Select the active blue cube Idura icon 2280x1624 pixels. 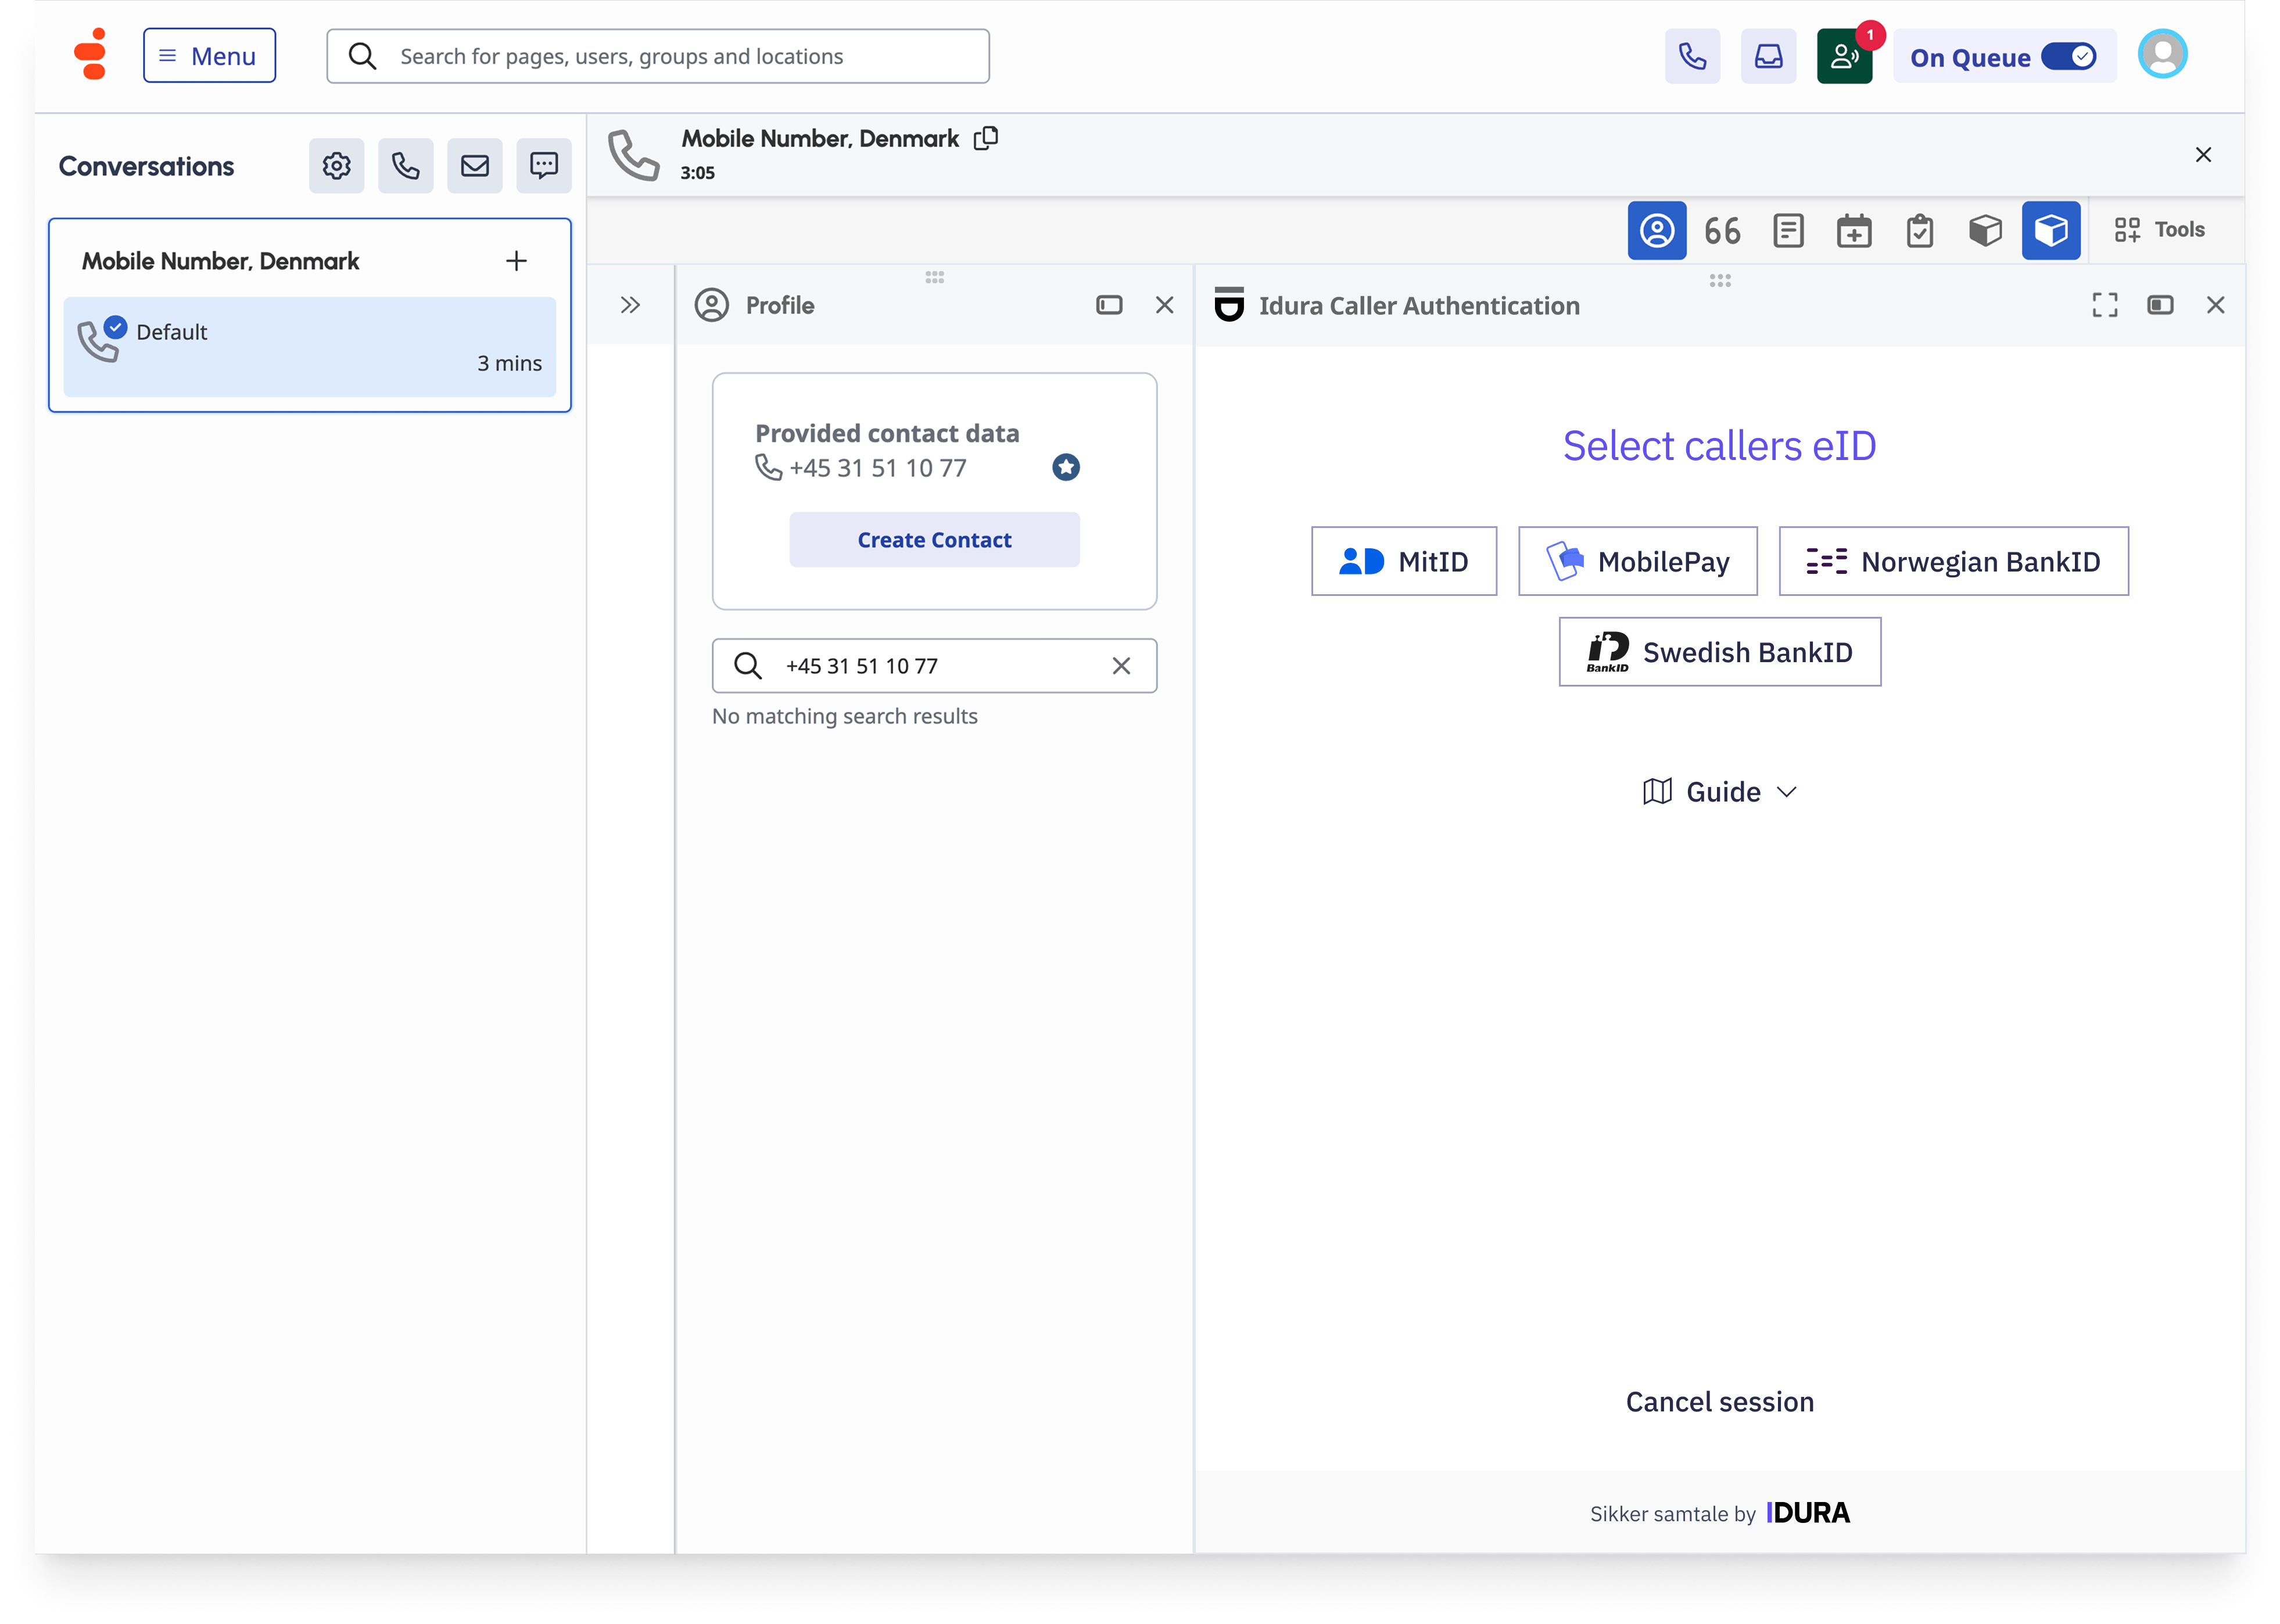[x=2051, y=231]
